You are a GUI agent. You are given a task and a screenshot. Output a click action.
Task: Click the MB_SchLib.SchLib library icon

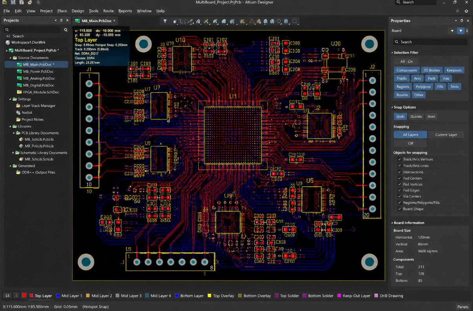(22, 159)
